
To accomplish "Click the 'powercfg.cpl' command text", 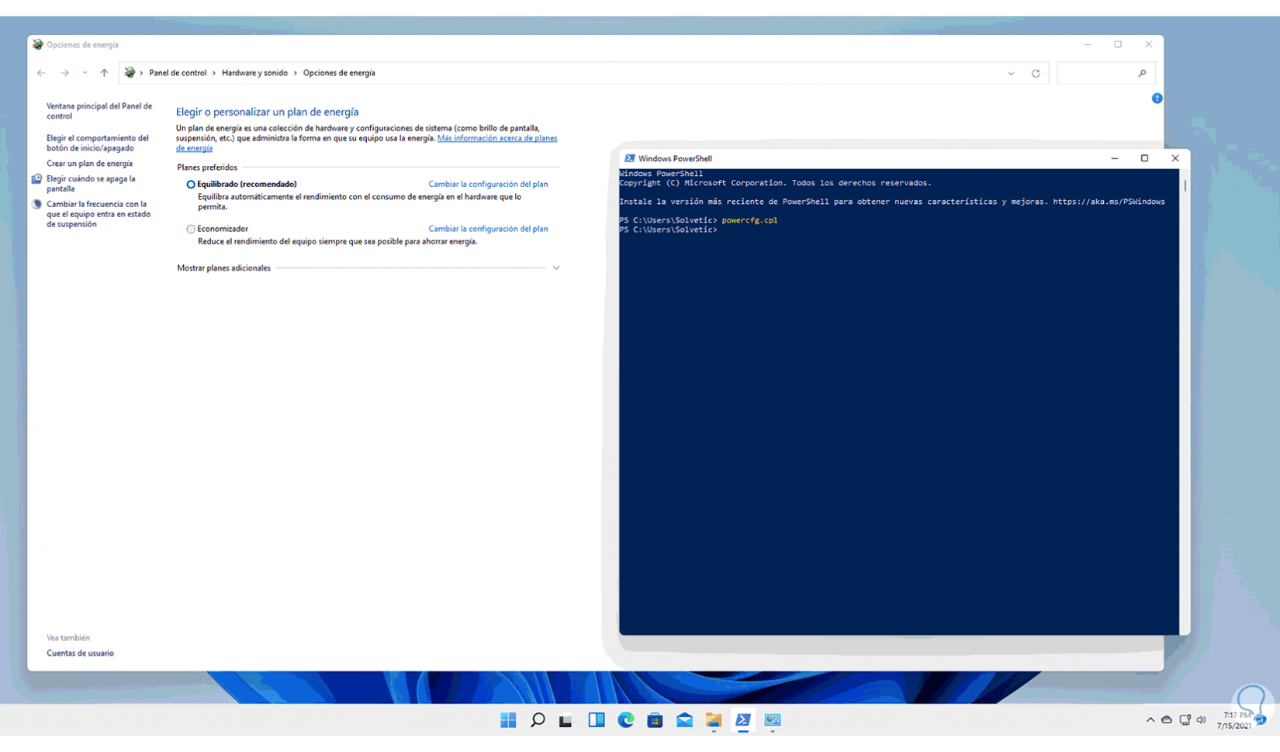I will (749, 220).
